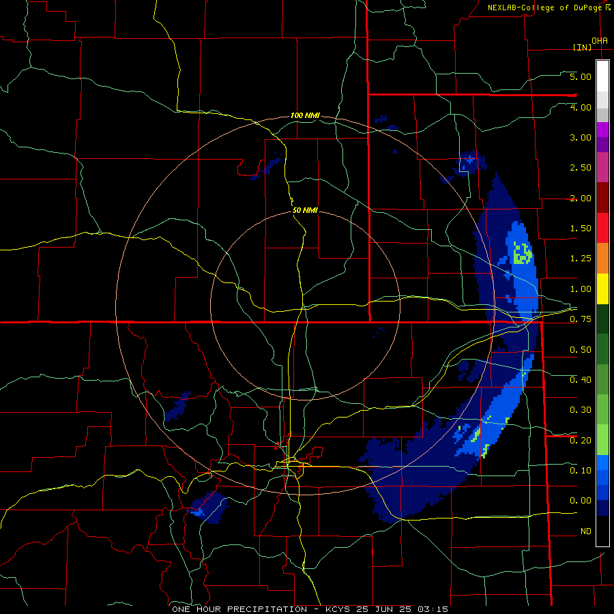Click the maroon swatch in the legend

point(602,198)
